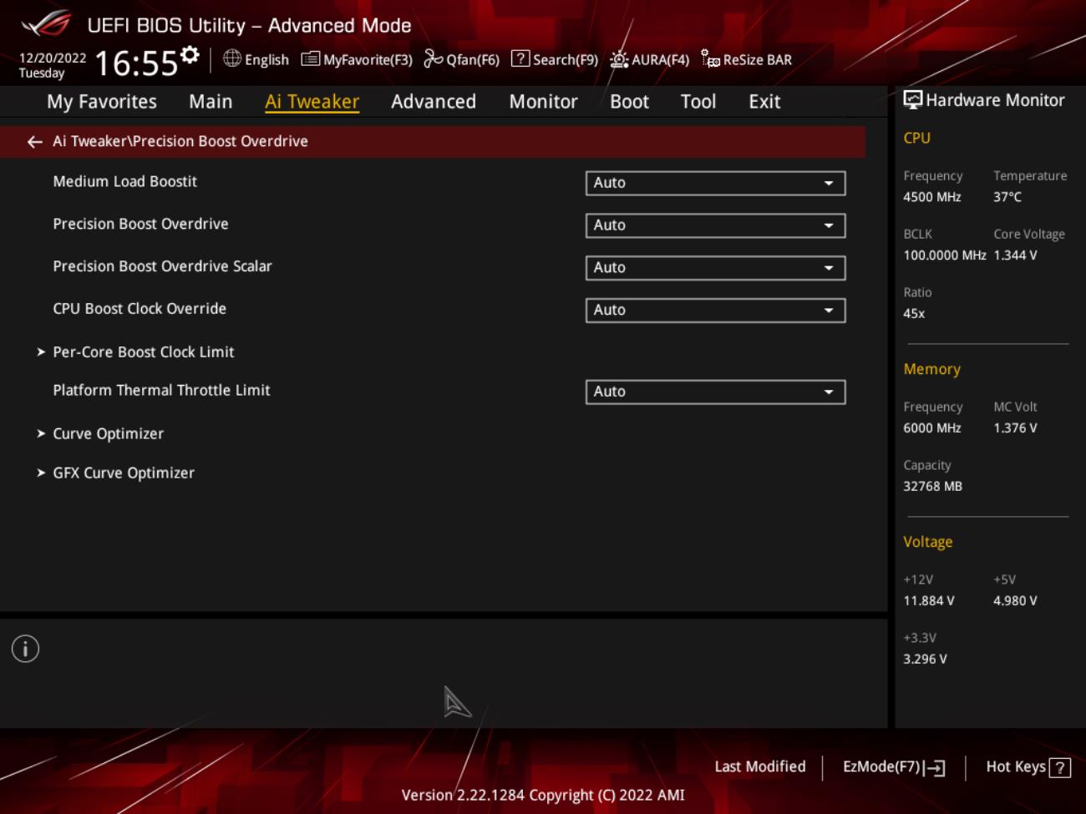1086x814 pixels.
Task: Click the Hot Keys button label
Action: [x=1016, y=766]
